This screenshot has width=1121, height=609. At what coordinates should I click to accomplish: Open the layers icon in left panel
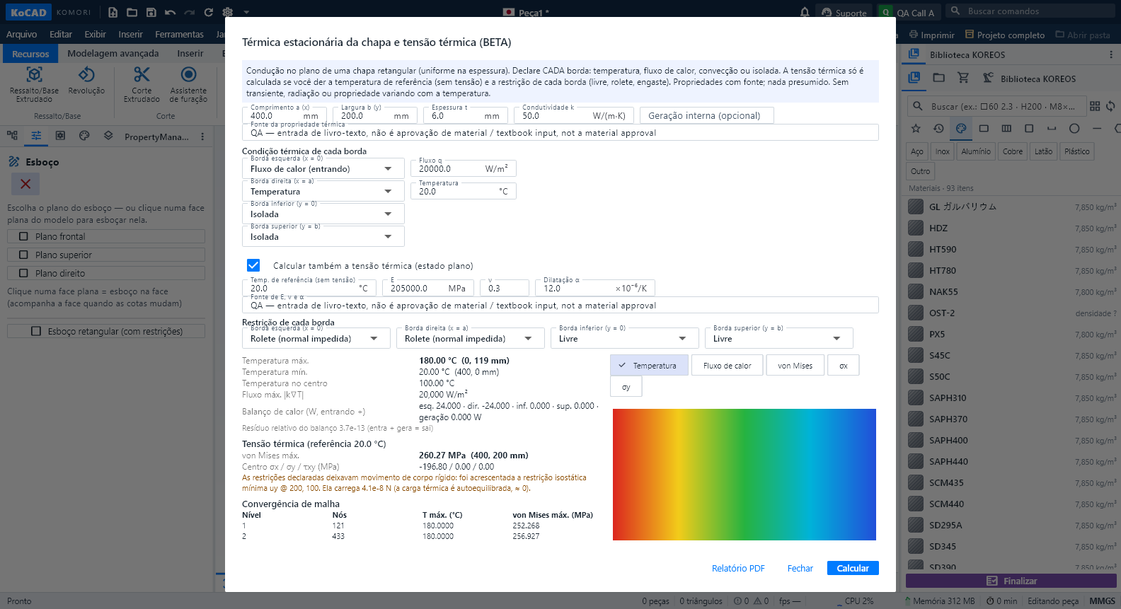tap(108, 136)
